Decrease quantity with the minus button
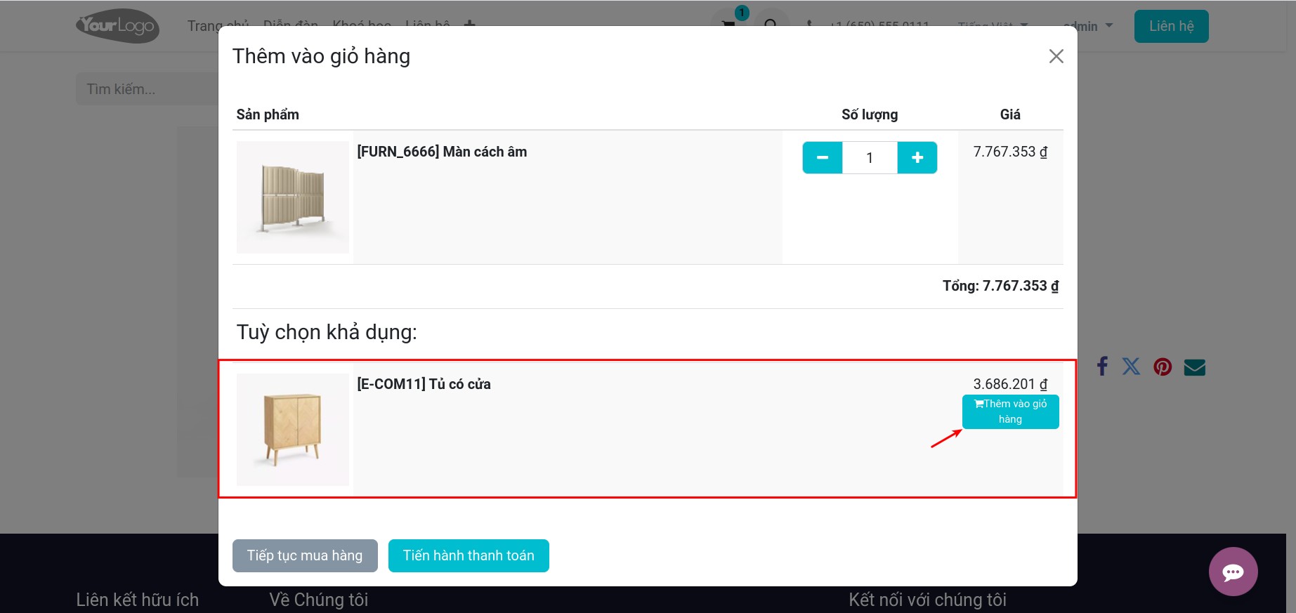 [x=822, y=158]
